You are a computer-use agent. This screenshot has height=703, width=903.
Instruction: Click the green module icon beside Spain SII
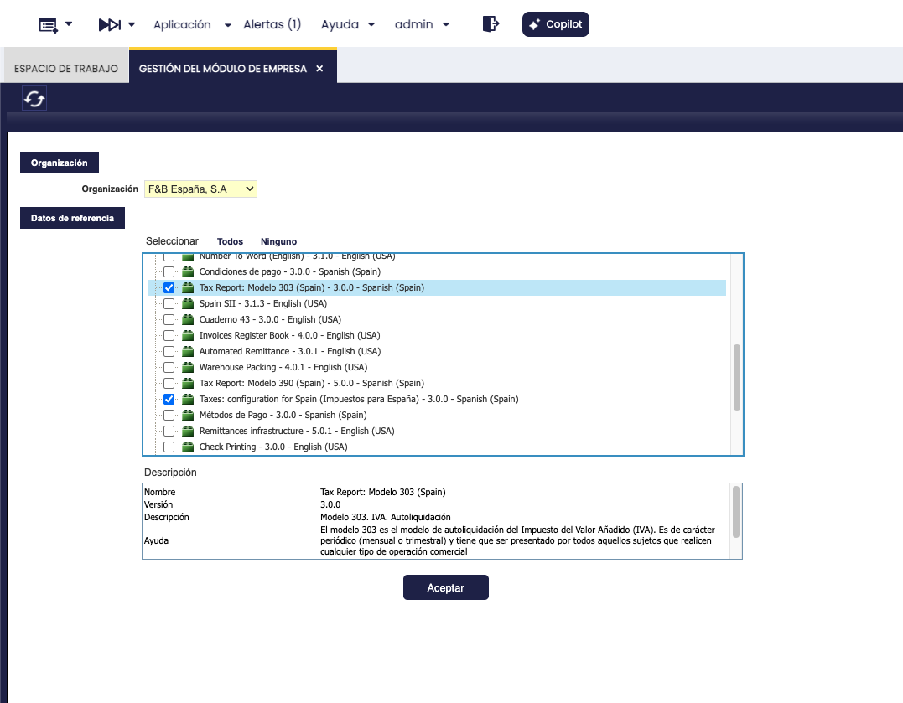pos(188,303)
